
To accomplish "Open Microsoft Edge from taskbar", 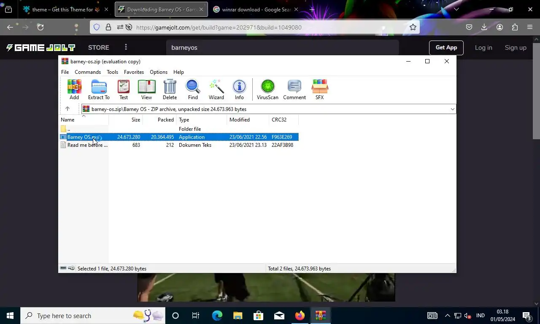I will tap(217, 316).
